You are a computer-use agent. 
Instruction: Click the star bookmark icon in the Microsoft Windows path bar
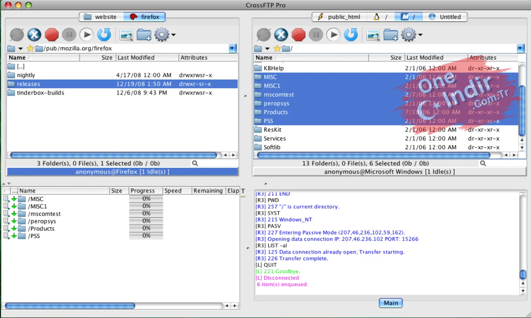pyautogui.click(x=277, y=49)
